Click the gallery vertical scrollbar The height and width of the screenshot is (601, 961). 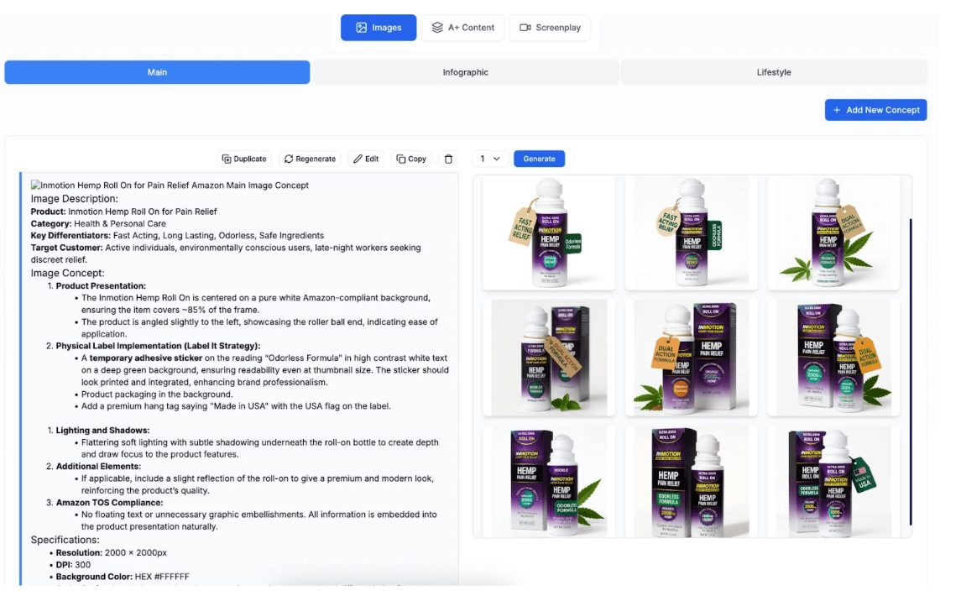click(x=910, y=371)
